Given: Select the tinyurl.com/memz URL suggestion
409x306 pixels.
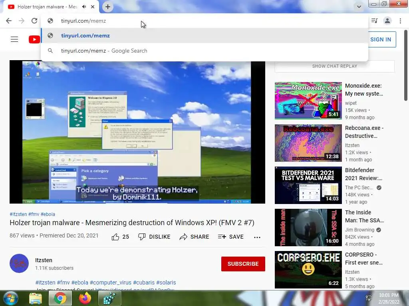Looking at the screenshot, I should (204, 35).
